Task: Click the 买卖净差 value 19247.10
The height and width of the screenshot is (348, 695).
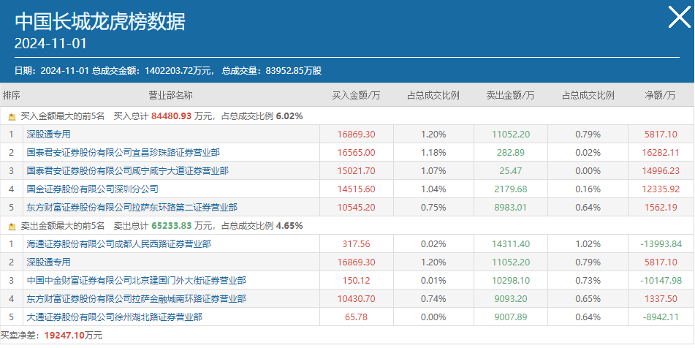Action: pos(64,336)
